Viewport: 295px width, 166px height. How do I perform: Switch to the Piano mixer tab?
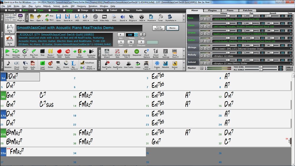[x=230, y=10]
